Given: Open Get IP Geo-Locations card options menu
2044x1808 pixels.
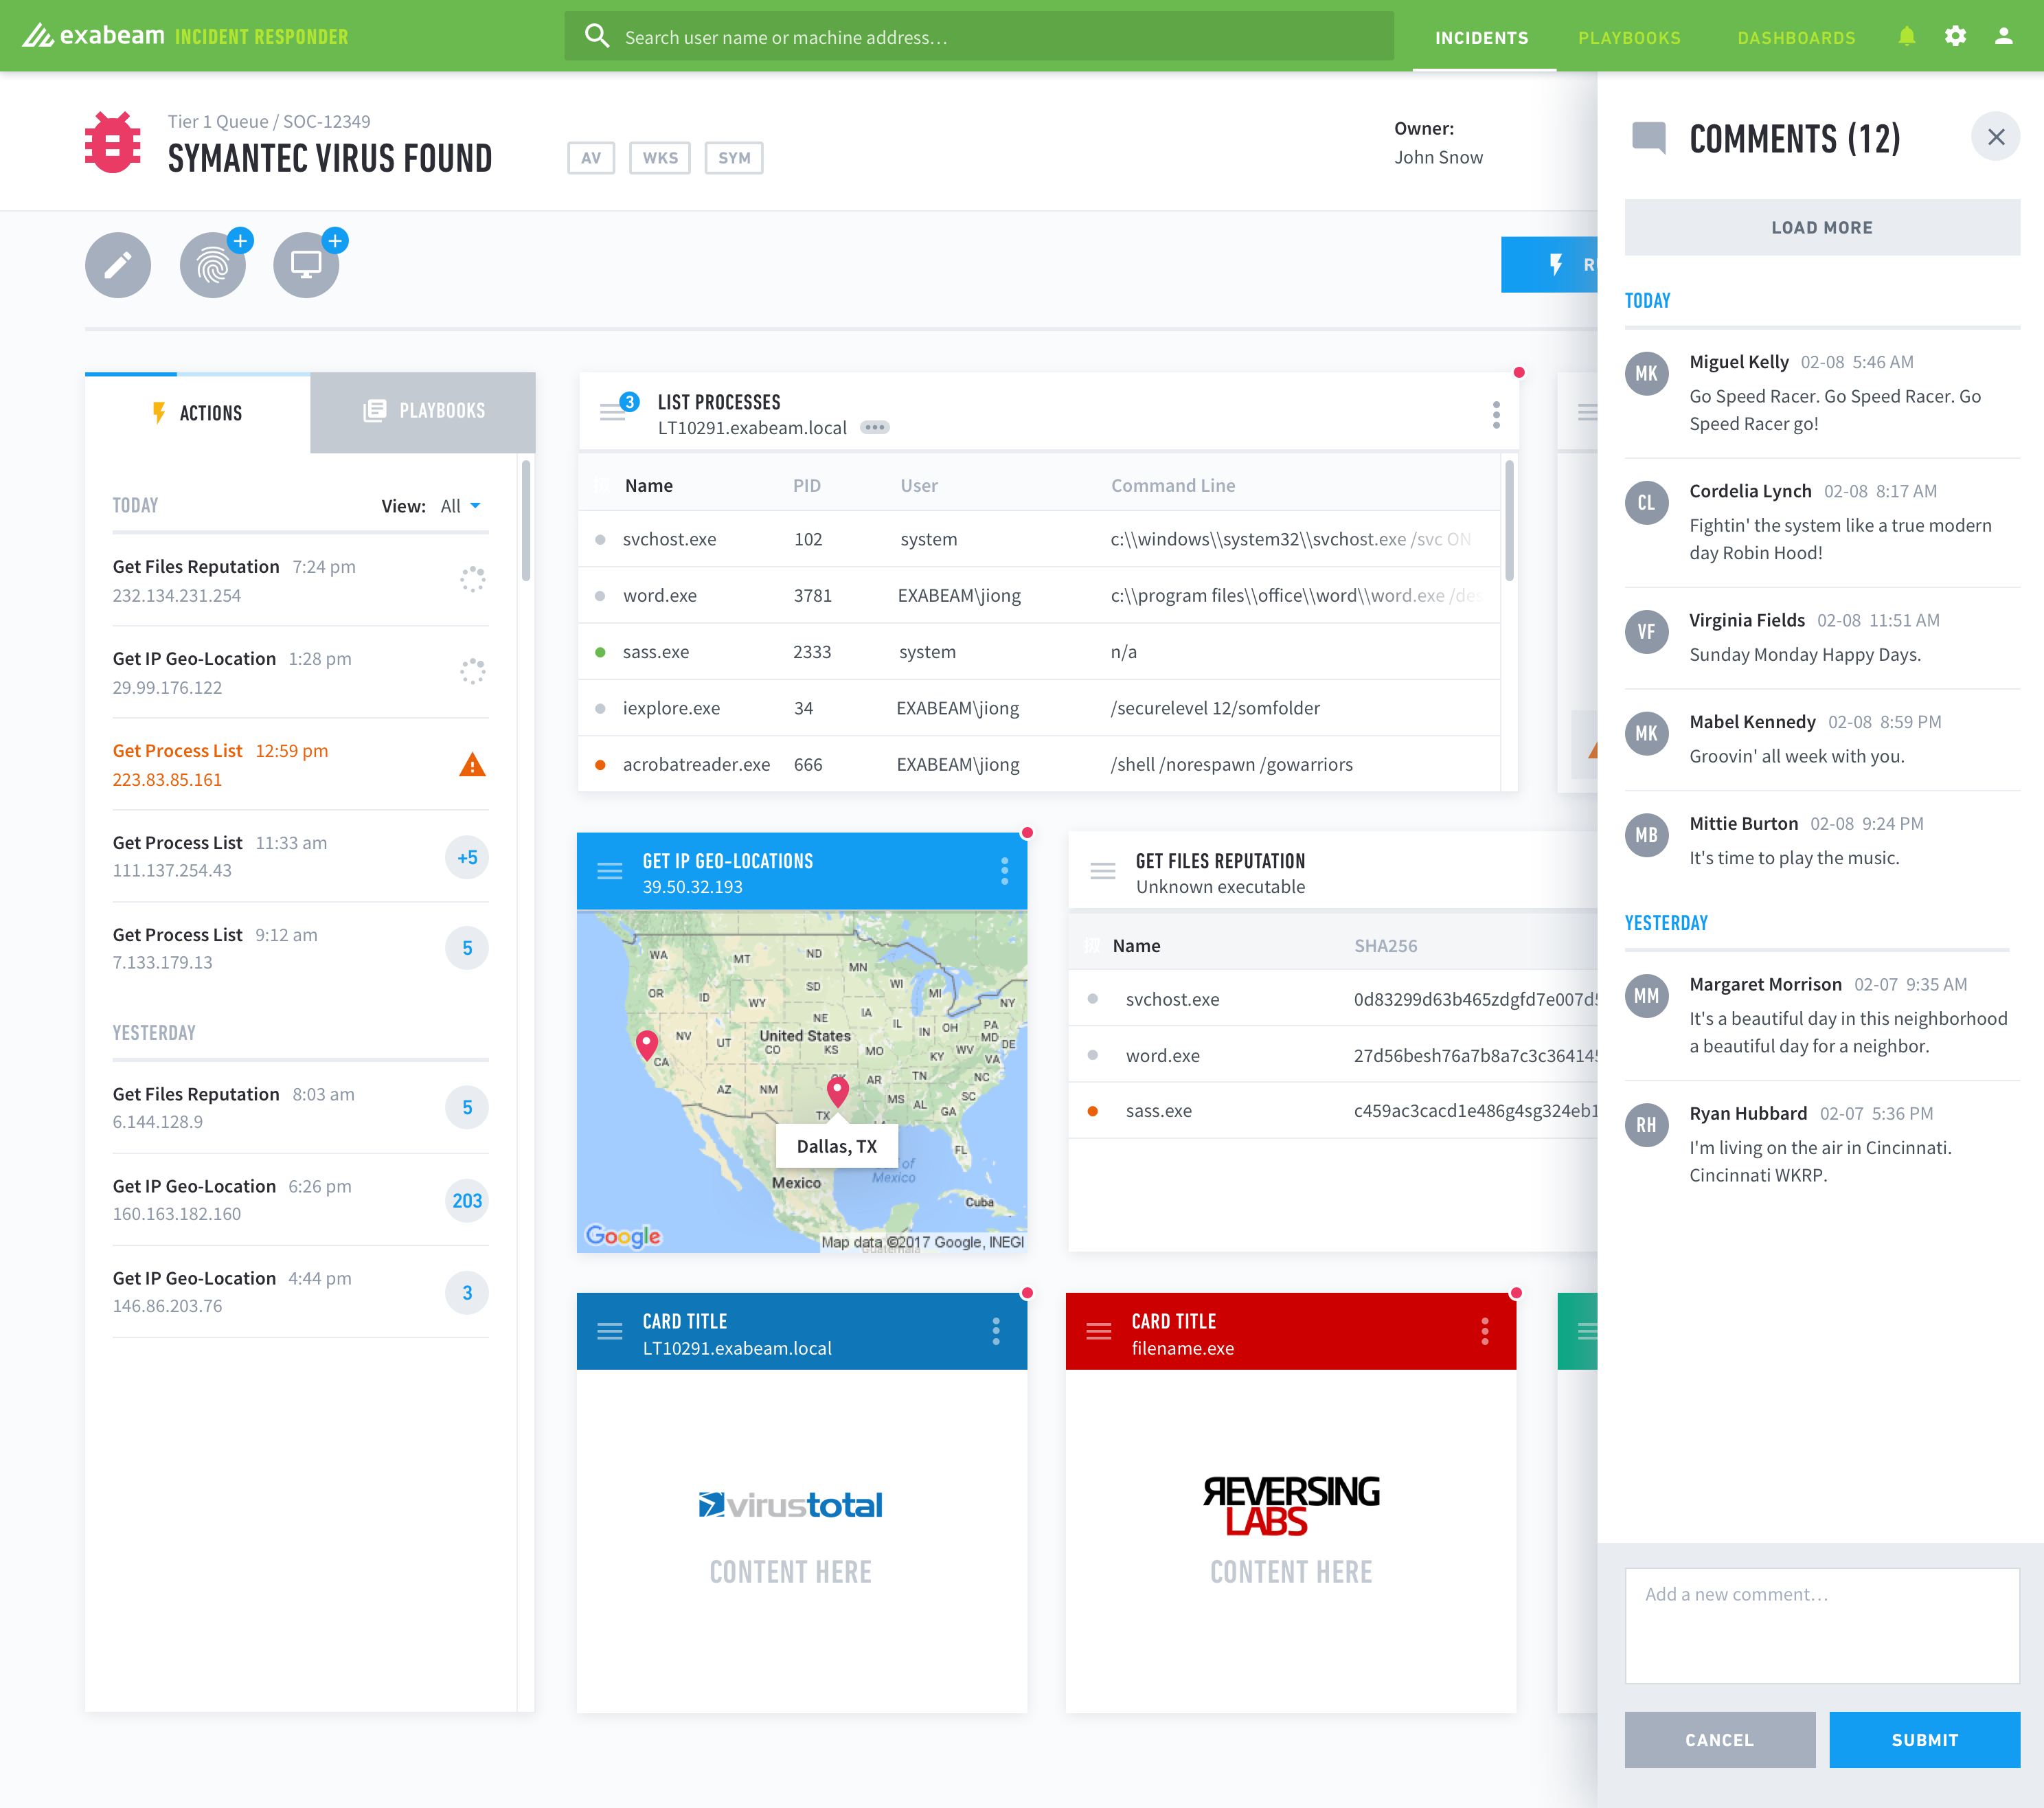Looking at the screenshot, I should (x=1004, y=871).
